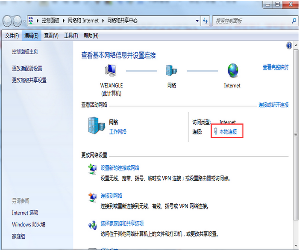
Task: Click the scrollbar down arrow
Action: (296, 245)
